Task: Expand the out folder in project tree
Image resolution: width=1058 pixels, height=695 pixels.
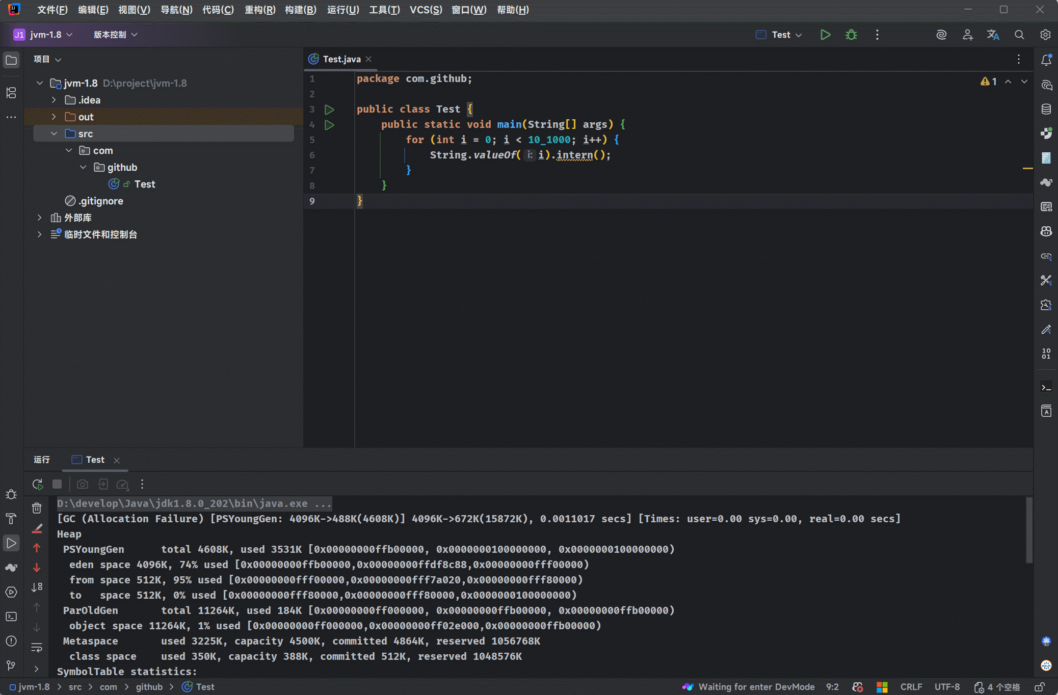Action: tap(54, 117)
